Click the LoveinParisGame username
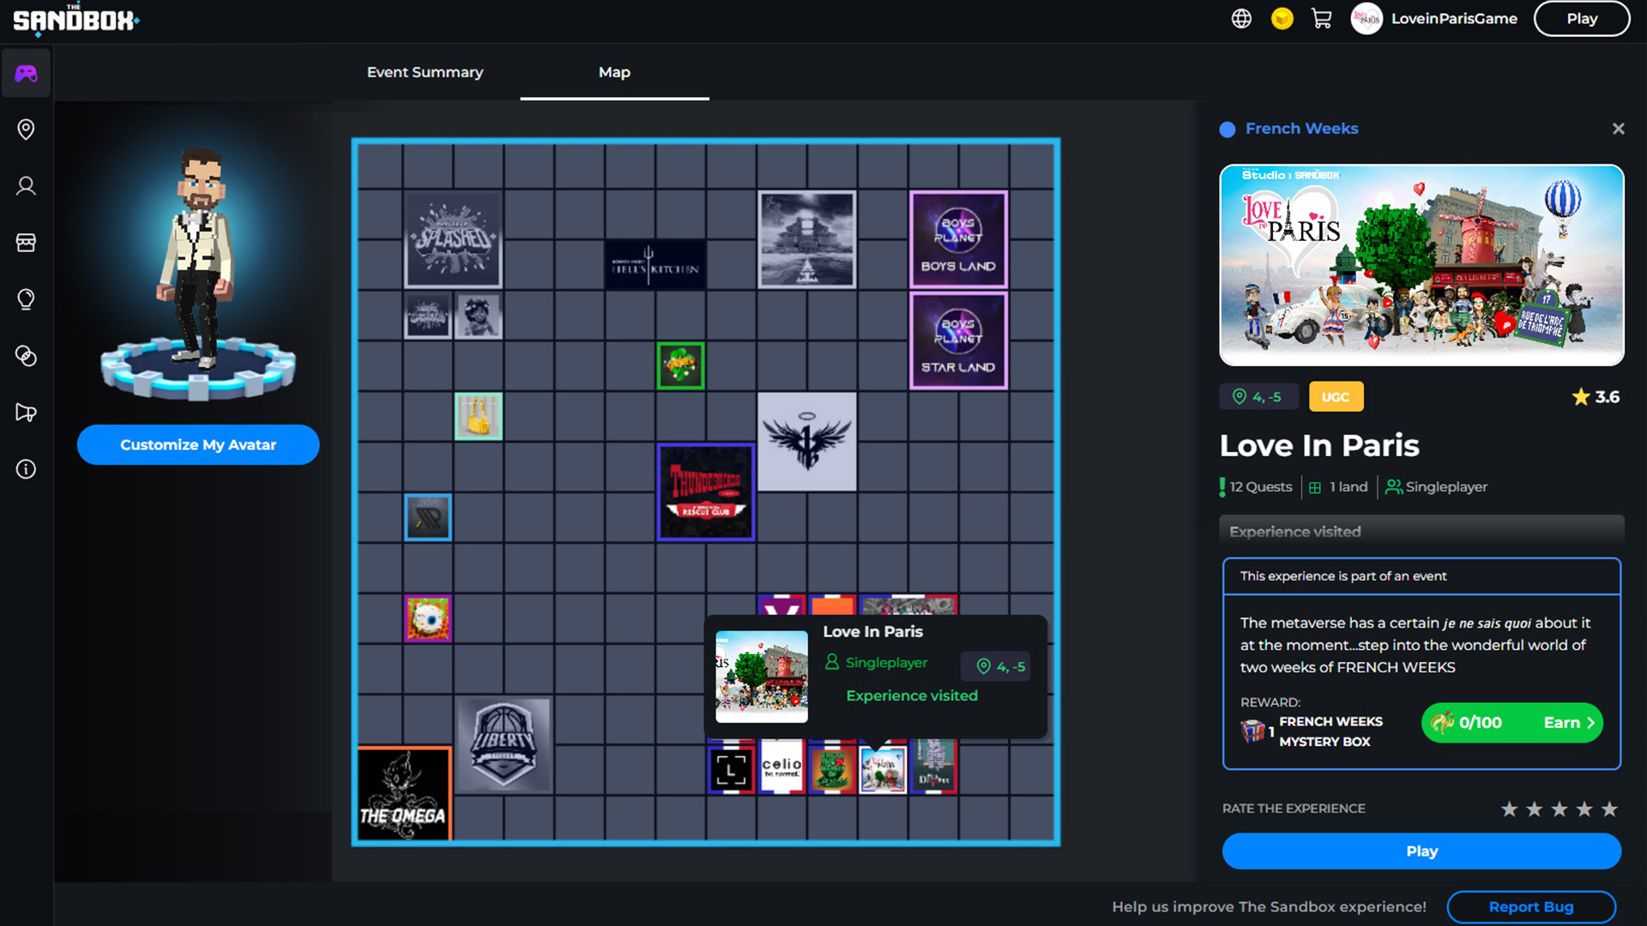 pos(1454,19)
